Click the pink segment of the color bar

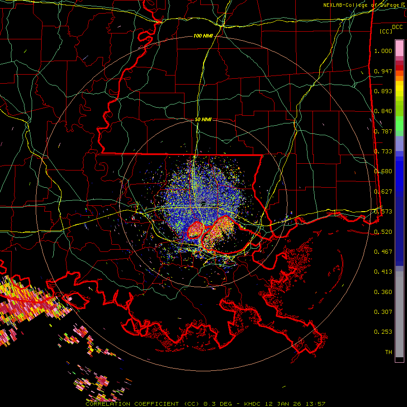(399, 48)
